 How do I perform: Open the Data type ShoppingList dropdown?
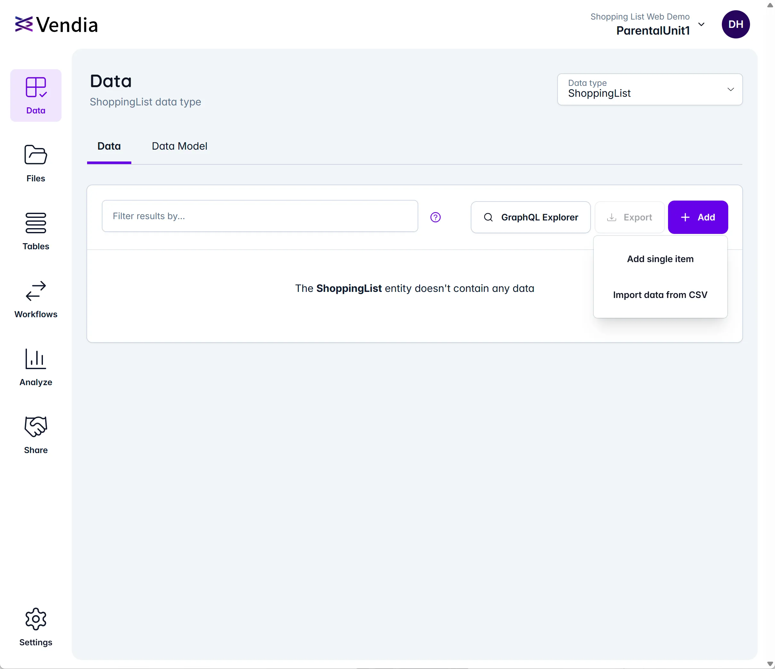650,89
